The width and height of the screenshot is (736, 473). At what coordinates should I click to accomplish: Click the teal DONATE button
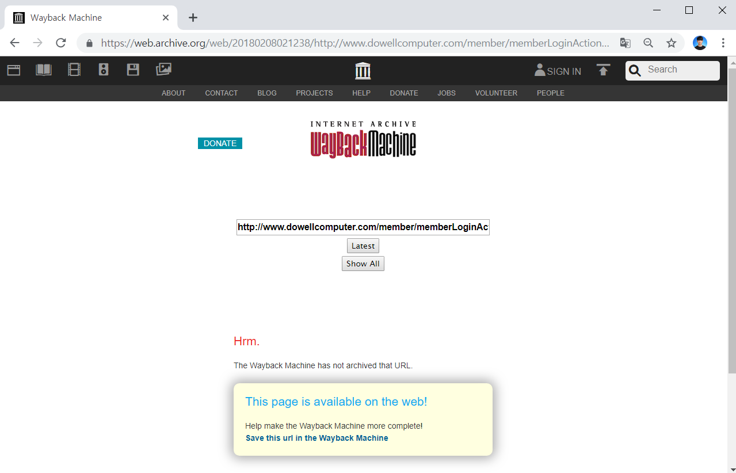pyautogui.click(x=220, y=143)
